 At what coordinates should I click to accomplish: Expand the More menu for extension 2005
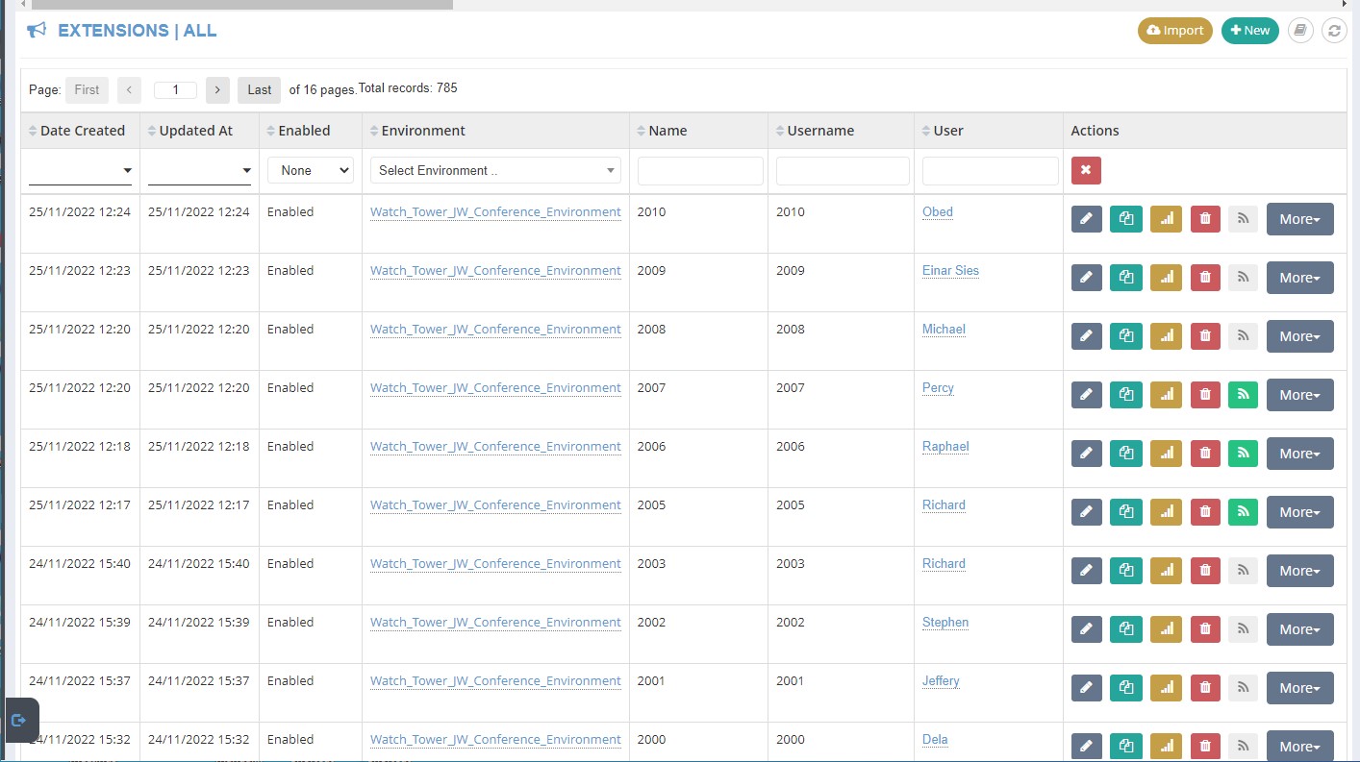(1299, 512)
